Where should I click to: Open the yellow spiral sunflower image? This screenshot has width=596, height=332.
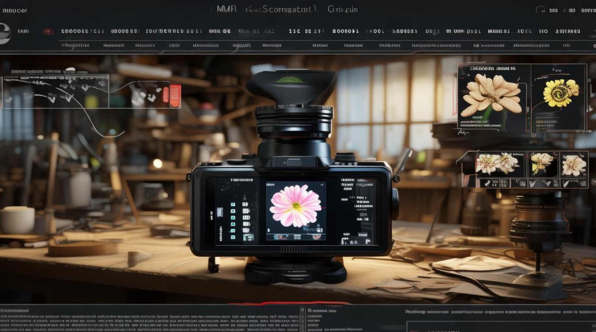(x=561, y=93)
